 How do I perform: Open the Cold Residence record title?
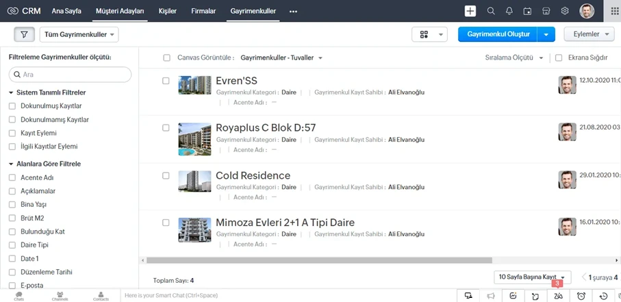coord(253,175)
